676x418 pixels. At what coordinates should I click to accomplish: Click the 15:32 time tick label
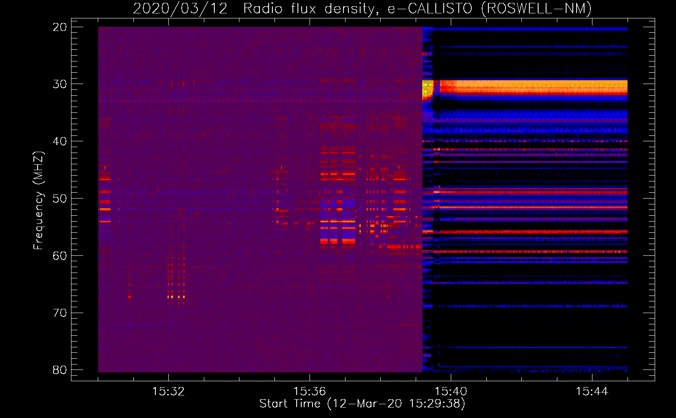(168, 391)
